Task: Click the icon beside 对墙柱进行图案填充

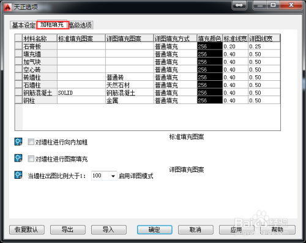Action: coord(18,158)
